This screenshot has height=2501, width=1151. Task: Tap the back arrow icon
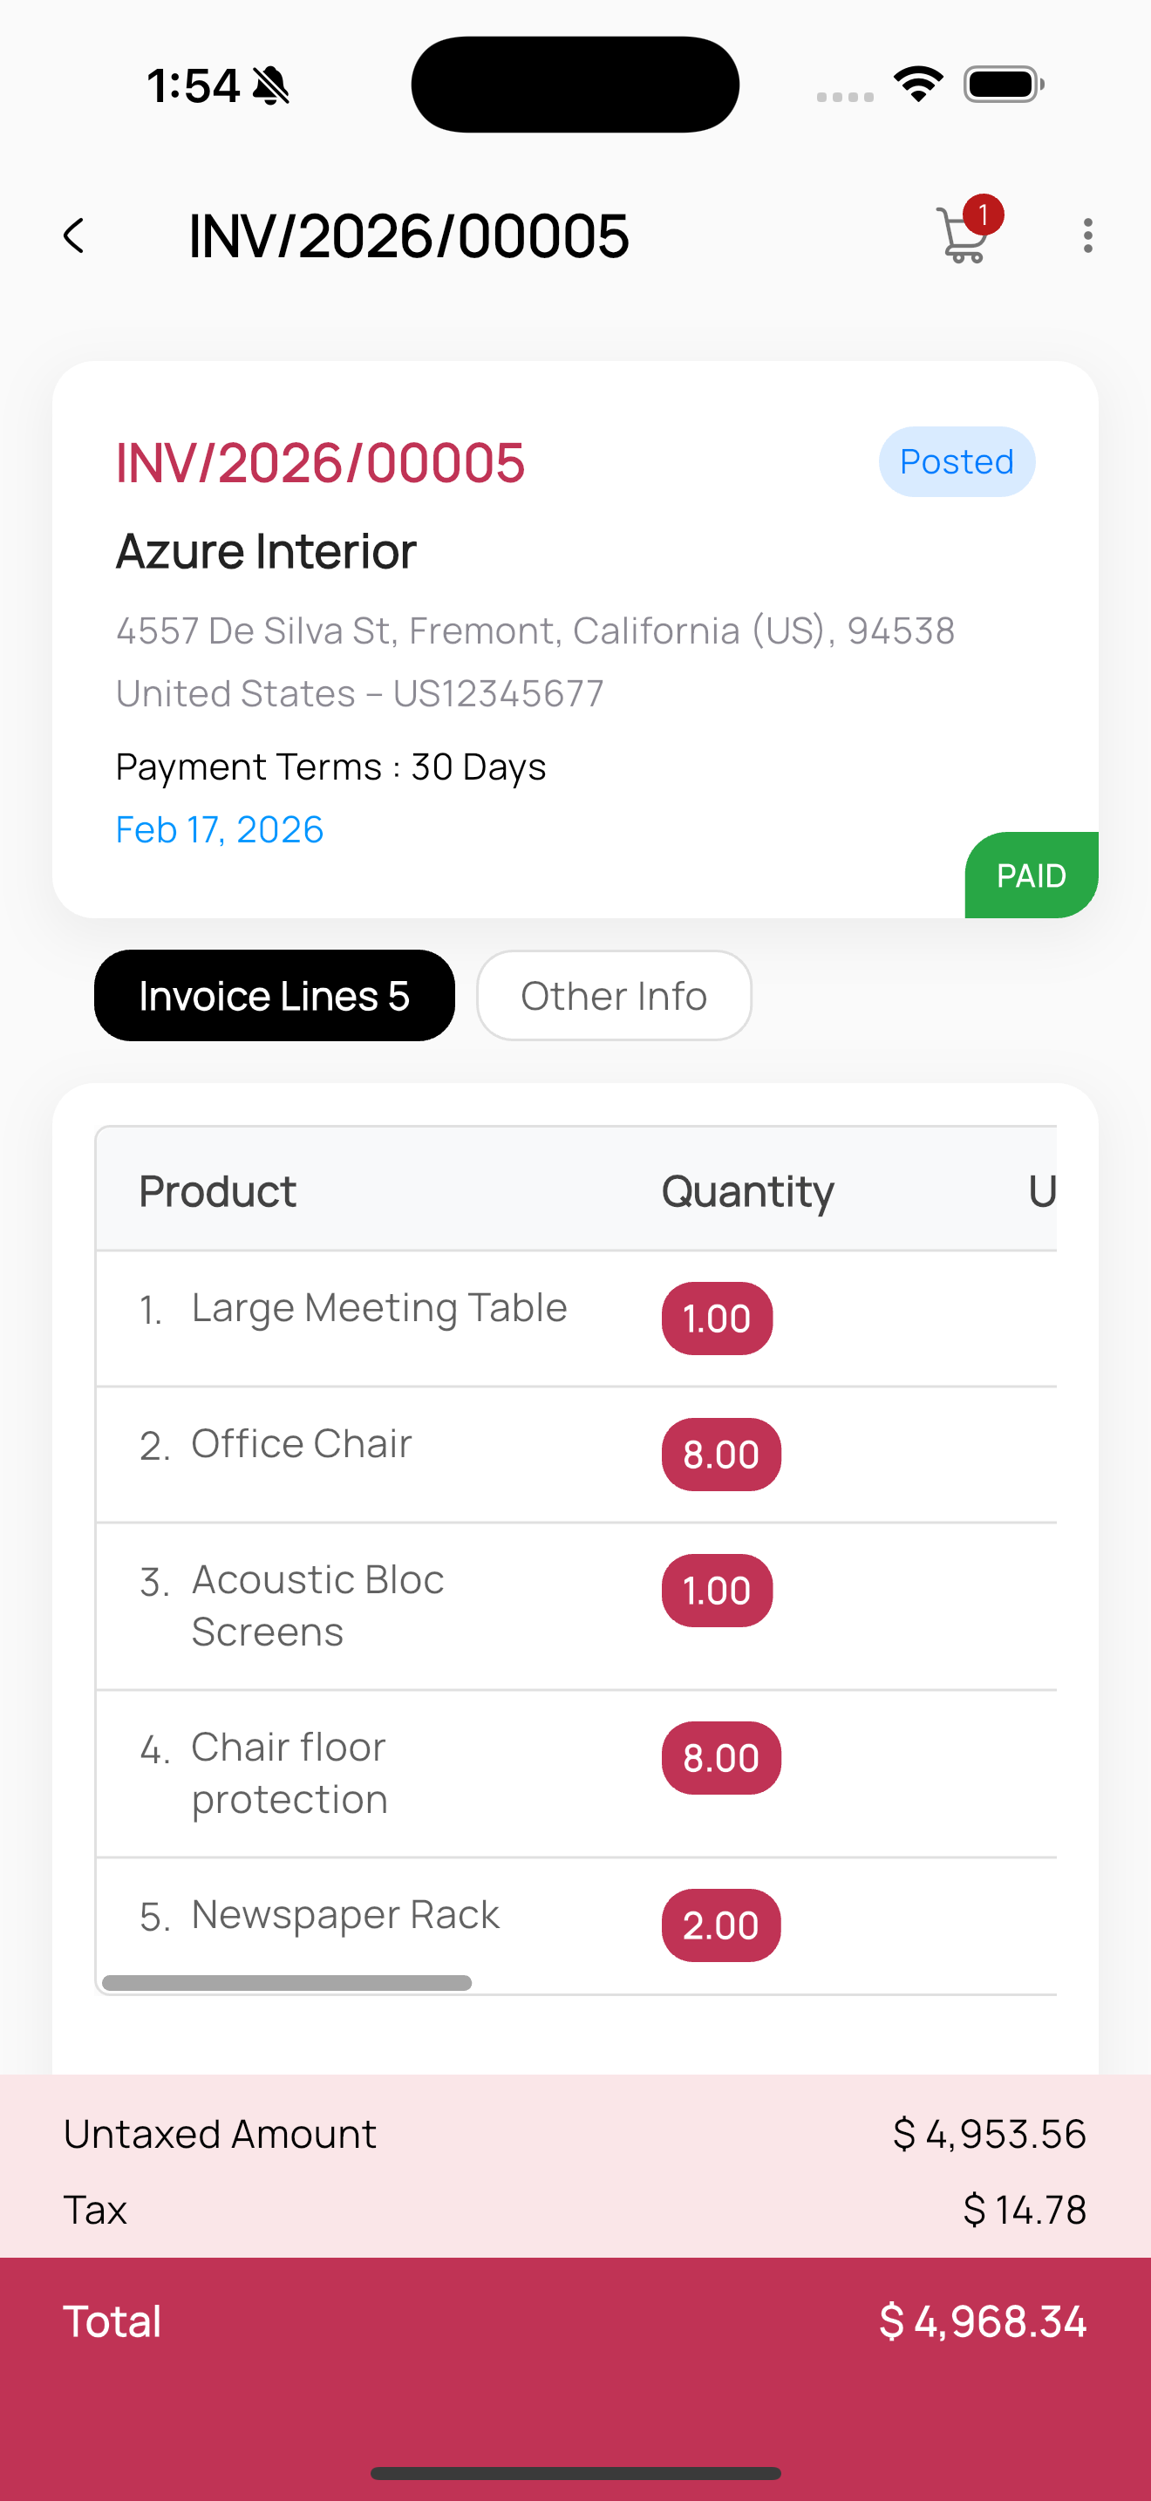74,236
